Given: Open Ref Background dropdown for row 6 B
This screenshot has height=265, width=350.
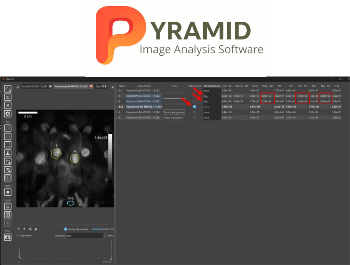Looking at the screenshot, I should [x=212, y=117].
